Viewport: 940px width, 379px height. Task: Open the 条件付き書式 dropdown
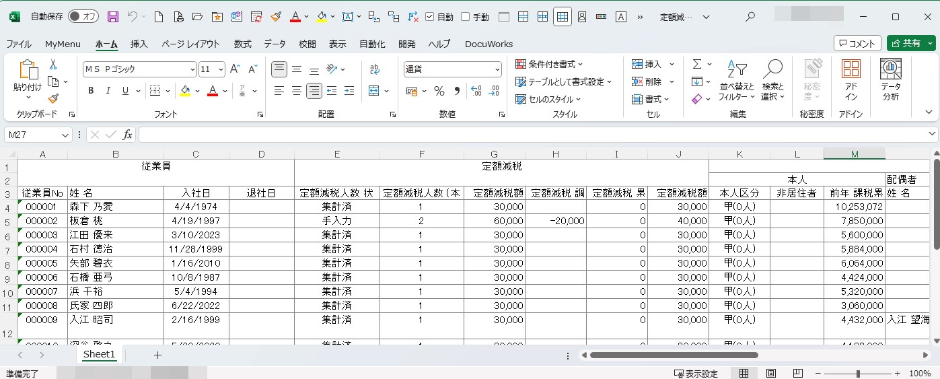(x=549, y=64)
